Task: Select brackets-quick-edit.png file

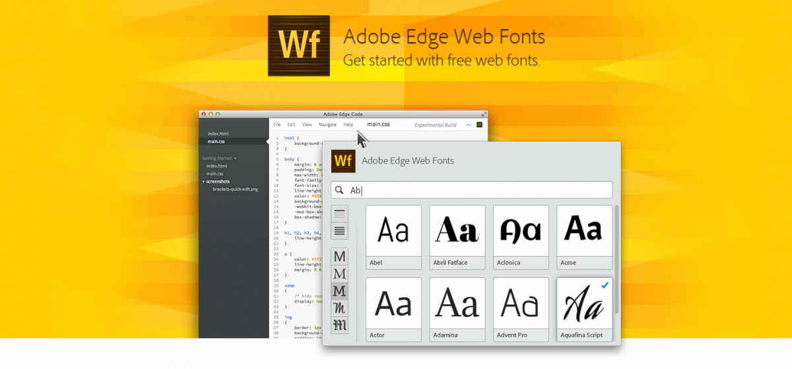Action: [x=235, y=189]
